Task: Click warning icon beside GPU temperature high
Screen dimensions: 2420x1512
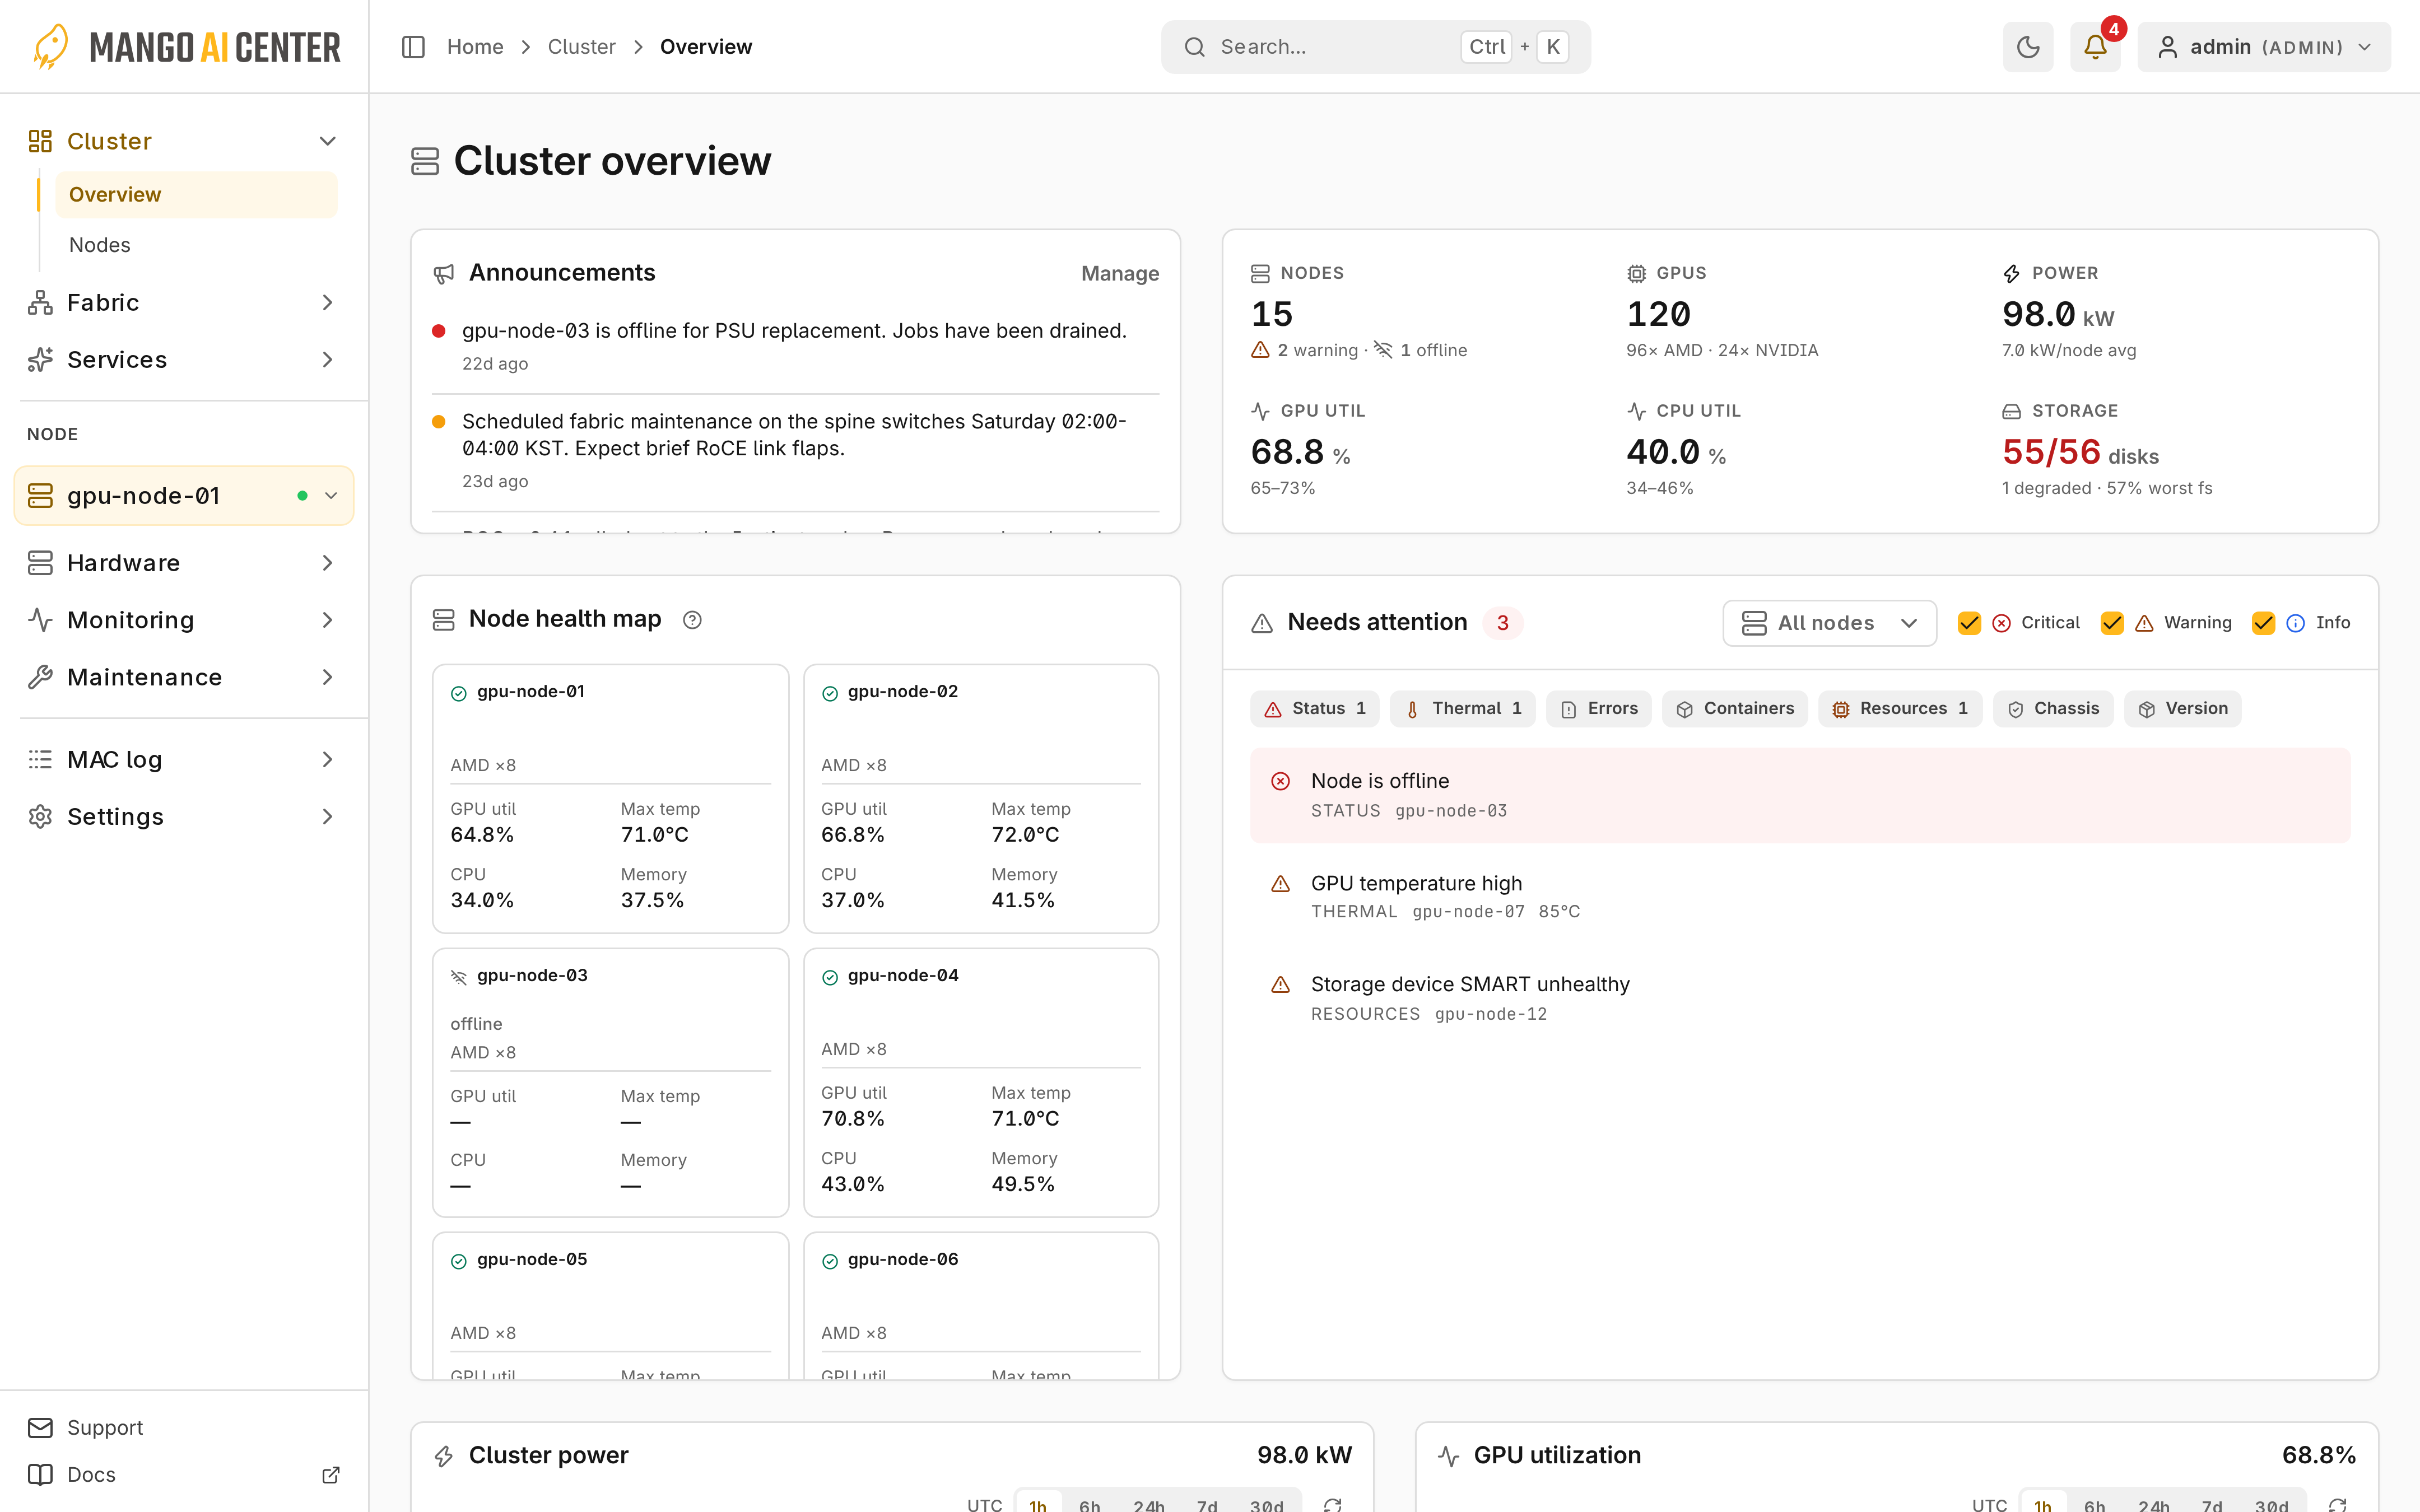Action: [1280, 884]
